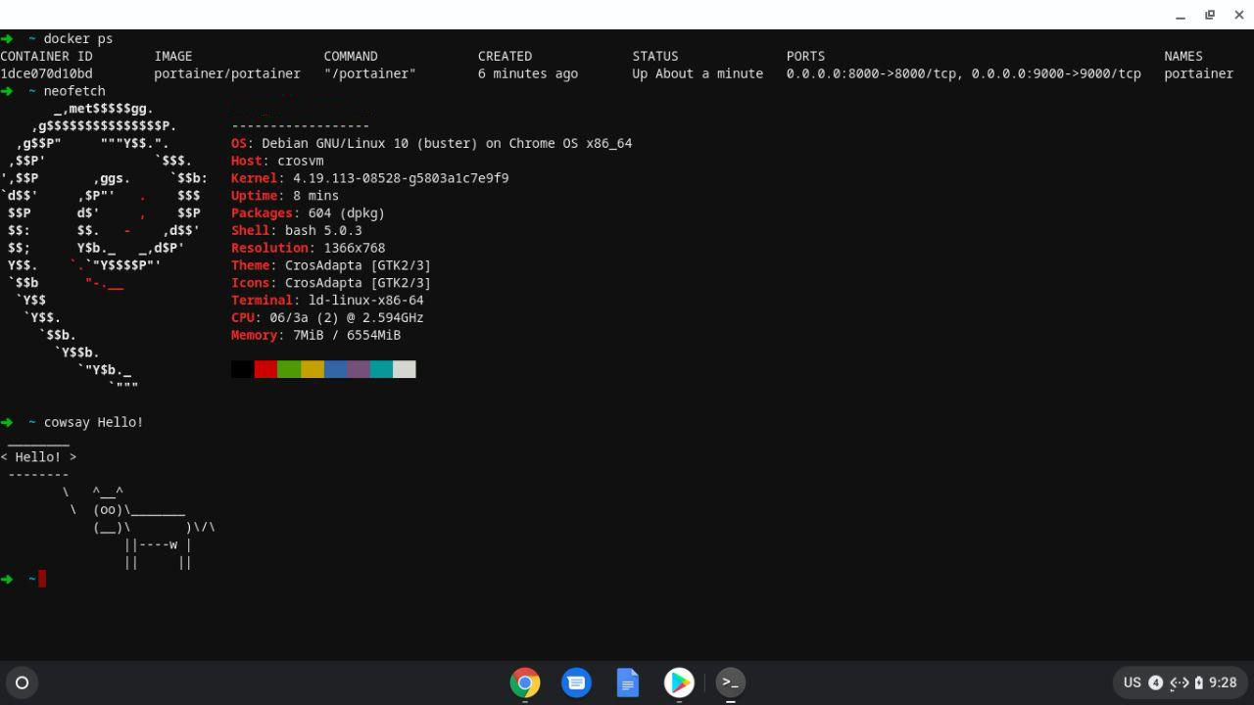Click the green color block
1254x705 pixels.
289,369
